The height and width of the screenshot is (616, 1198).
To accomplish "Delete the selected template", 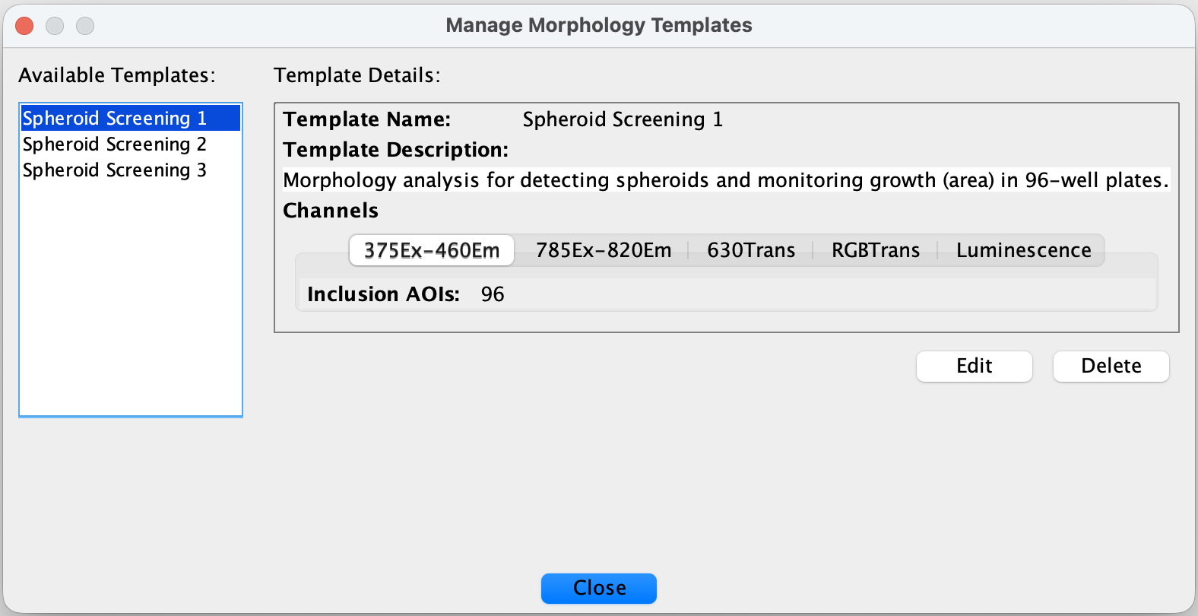I will (1111, 367).
